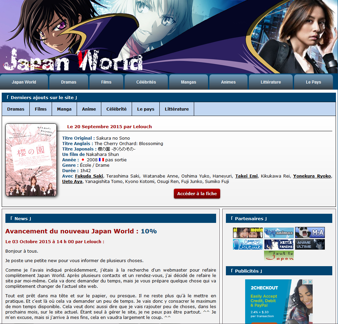Select the Films tab under 'Derniers ajouts'
Image resolution: width=338 pixels, height=324 pixels.
(x=41, y=109)
